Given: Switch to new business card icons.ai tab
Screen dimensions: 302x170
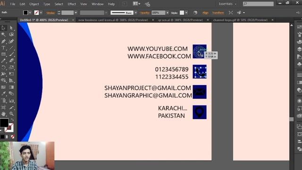Looking at the screenshot, I should pyautogui.click(x=113, y=20).
